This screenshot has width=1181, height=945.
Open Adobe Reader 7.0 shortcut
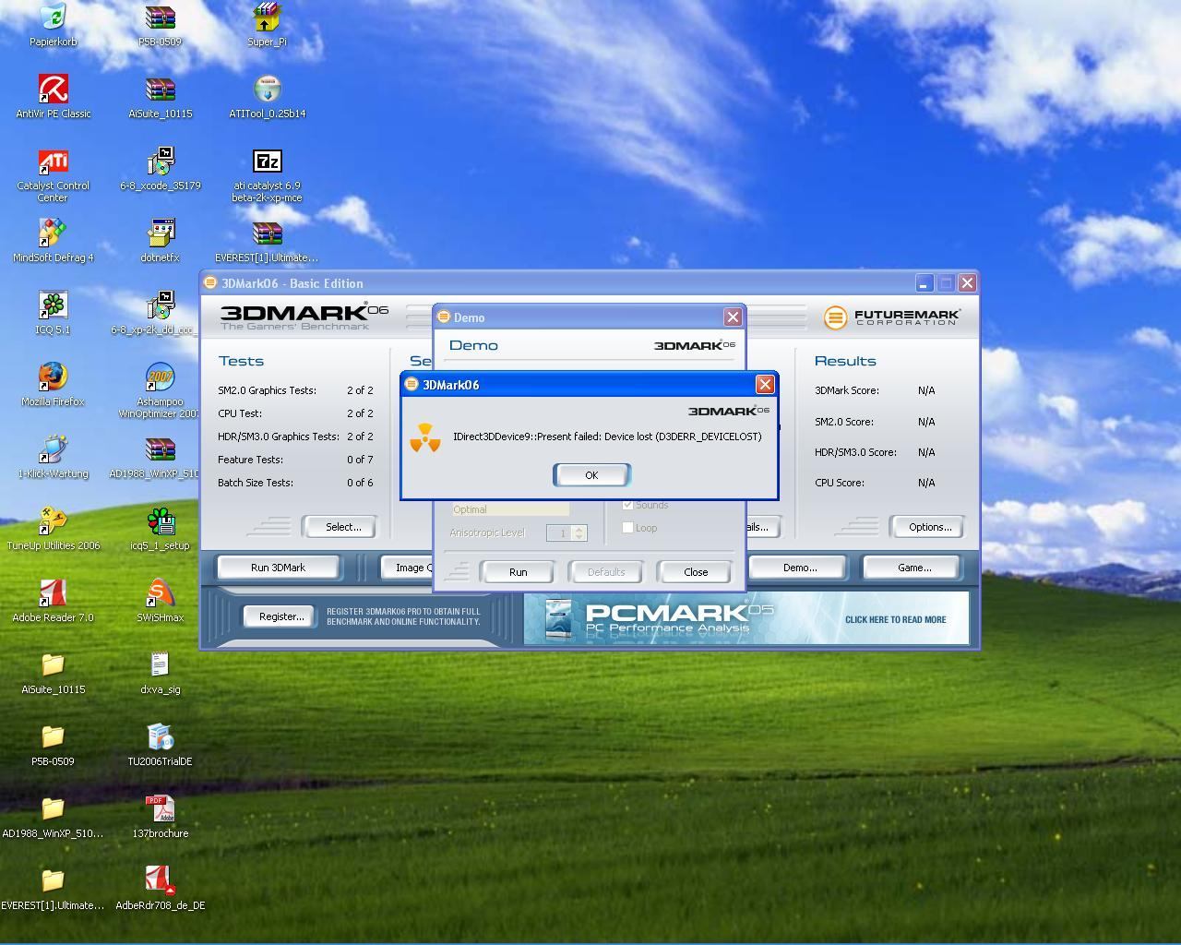54,593
